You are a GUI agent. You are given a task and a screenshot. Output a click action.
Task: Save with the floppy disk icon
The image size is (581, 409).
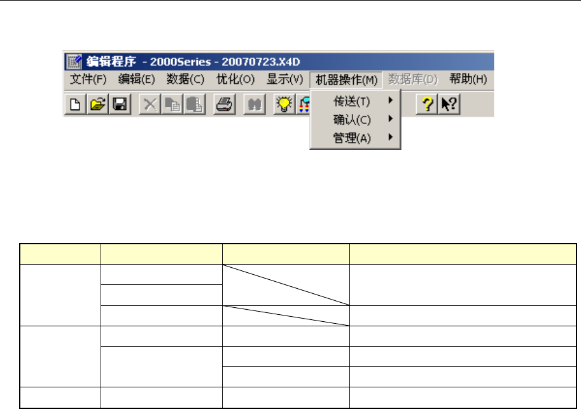[x=120, y=104]
